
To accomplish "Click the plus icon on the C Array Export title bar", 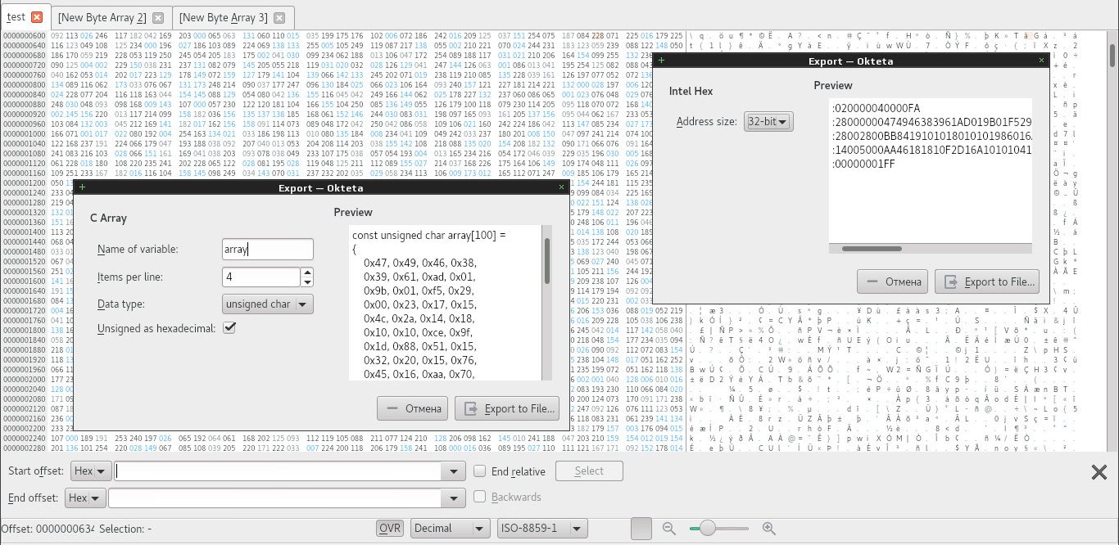I will point(82,187).
